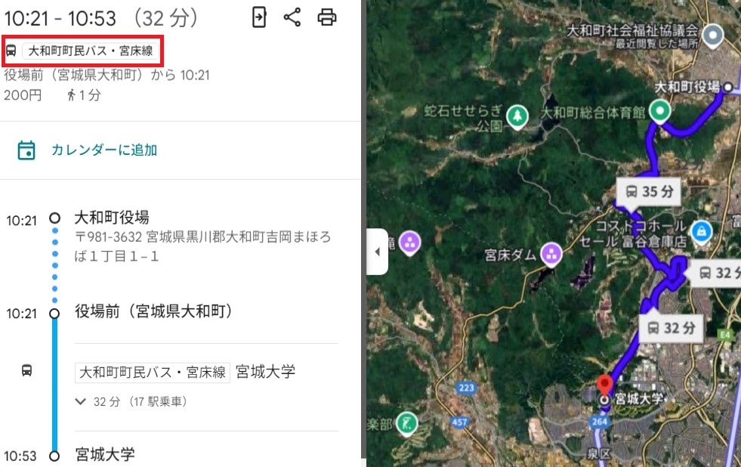The height and width of the screenshot is (467, 741).
Task: Select the 宮城大学 final stop at 10:53
Action: (105, 455)
